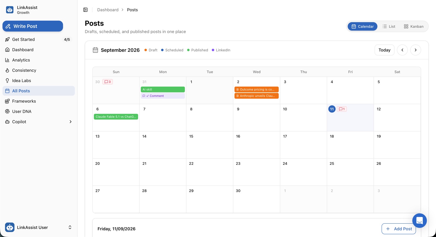Screen dimensions: 436x237
Task: Click the Scheduled legend label
Action: (x=174, y=50)
